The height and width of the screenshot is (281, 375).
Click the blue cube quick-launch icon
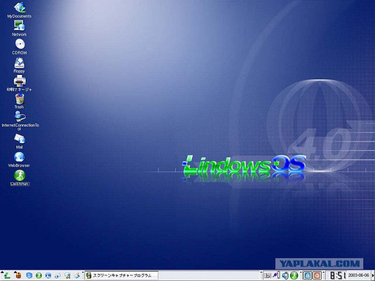pos(29,276)
